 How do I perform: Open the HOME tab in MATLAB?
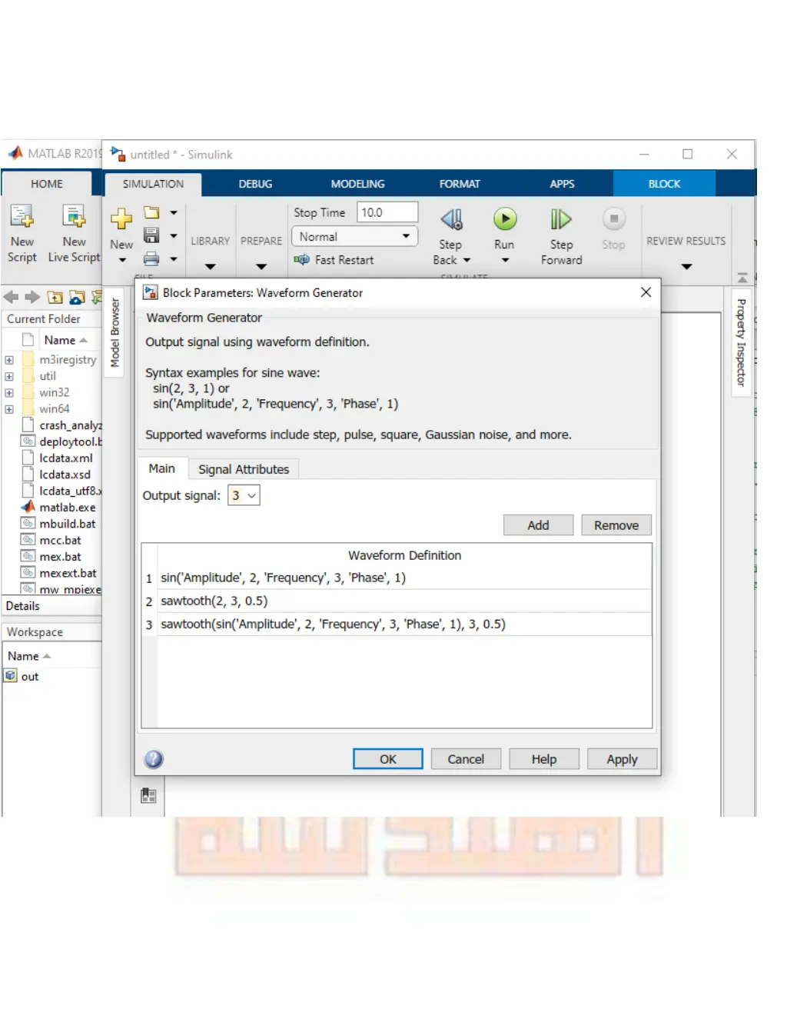(x=47, y=184)
